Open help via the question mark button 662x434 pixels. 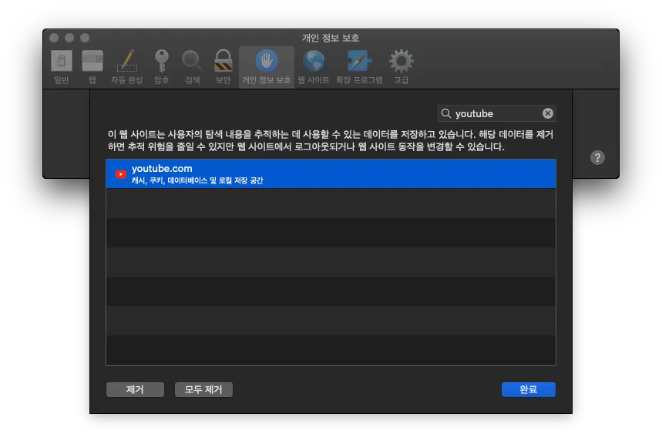click(x=597, y=157)
